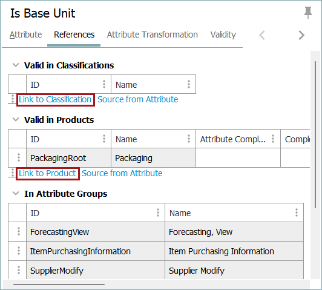The image size is (322, 290).
Task: Open Name column menu in Attribute Groups table
Action: pyautogui.click(x=297, y=213)
